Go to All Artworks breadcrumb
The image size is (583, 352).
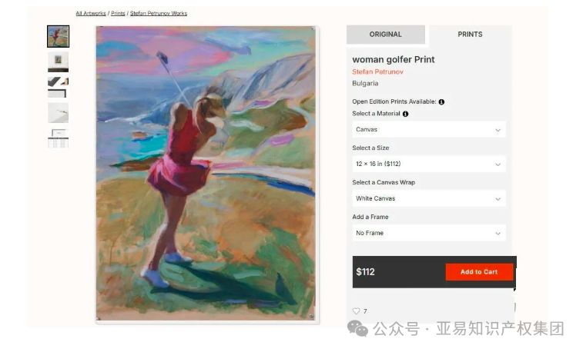(x=91, y=13)
